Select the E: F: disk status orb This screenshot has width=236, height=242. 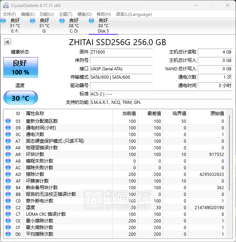3,21
